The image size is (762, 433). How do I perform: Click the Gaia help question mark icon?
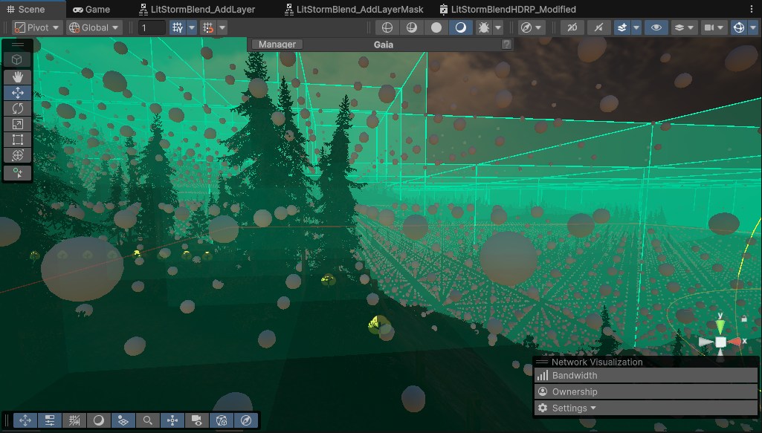click(x=506, y=45)
